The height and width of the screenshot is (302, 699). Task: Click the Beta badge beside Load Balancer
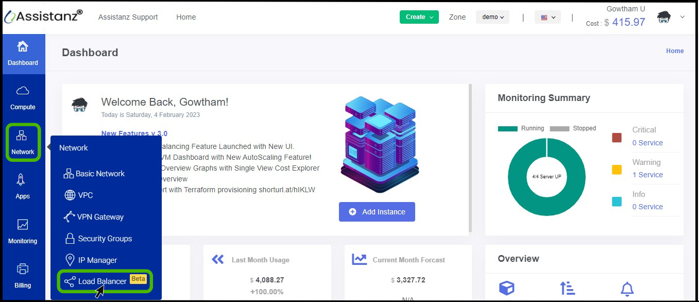pos(138,279)
